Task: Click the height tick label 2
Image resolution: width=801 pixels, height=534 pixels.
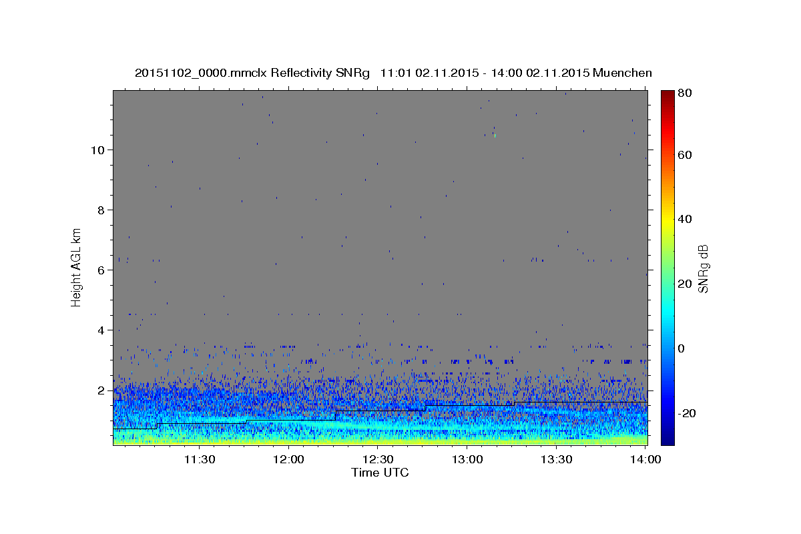Action: [101, 390]
